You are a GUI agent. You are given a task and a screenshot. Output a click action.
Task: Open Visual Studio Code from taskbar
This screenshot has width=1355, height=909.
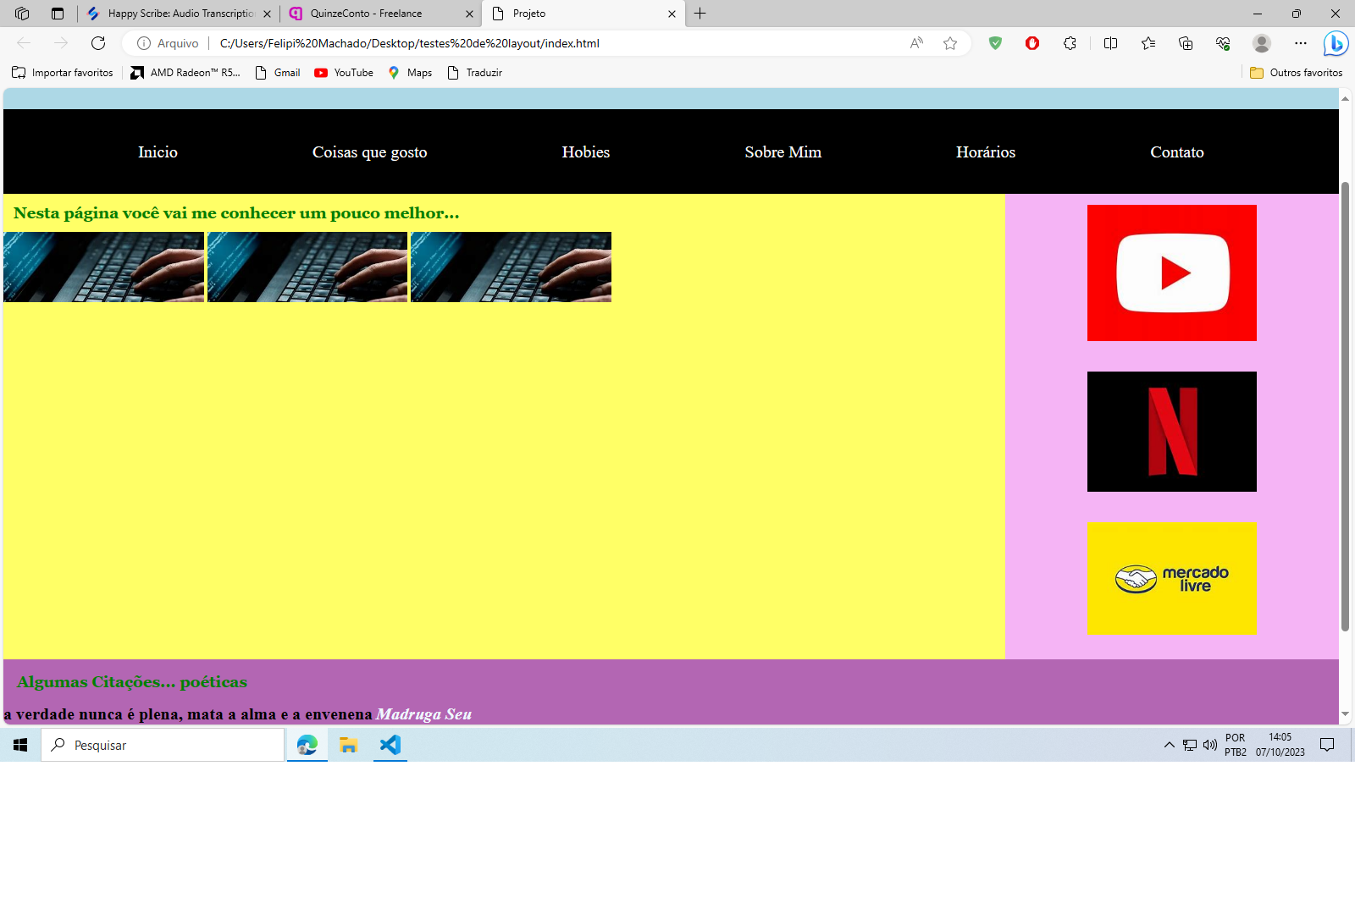pos(390,745)
